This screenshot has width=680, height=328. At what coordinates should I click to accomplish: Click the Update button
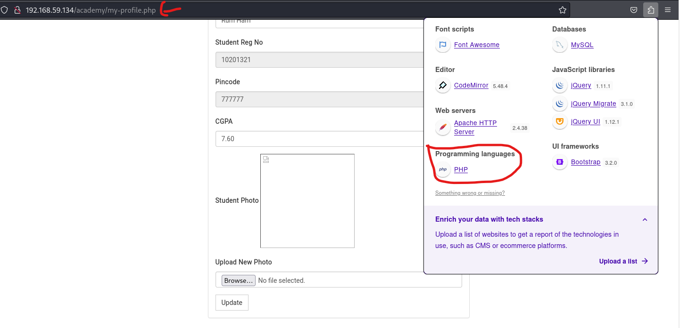click(232, 303)
